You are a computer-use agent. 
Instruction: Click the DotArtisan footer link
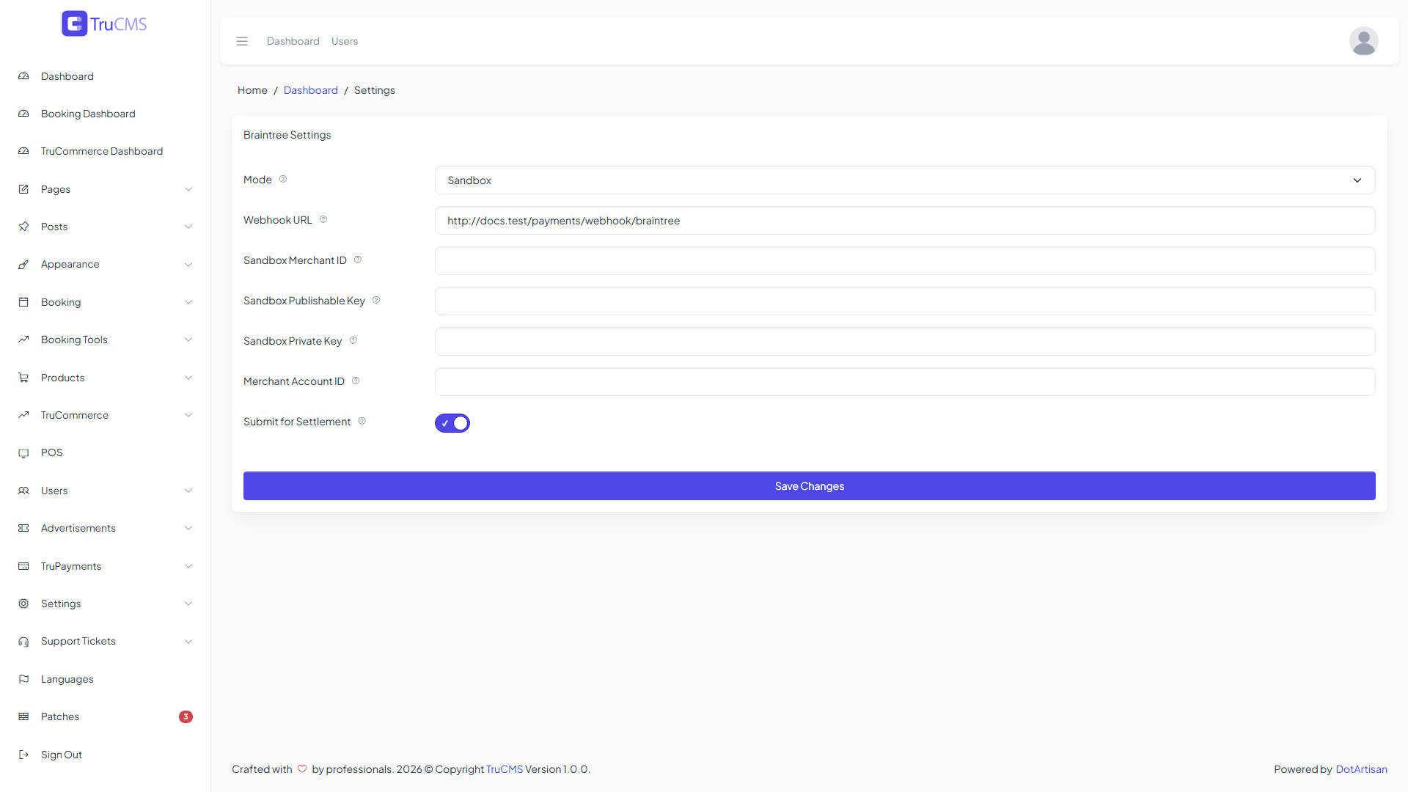[1361, 769]
